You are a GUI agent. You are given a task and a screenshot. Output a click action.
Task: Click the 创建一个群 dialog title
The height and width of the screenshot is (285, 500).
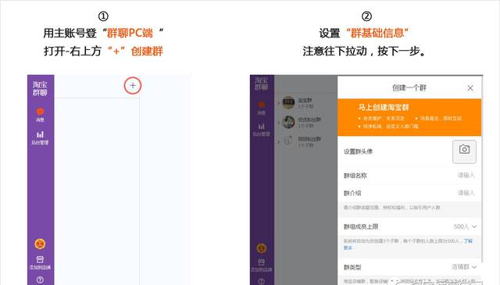(x=409, y=87)
